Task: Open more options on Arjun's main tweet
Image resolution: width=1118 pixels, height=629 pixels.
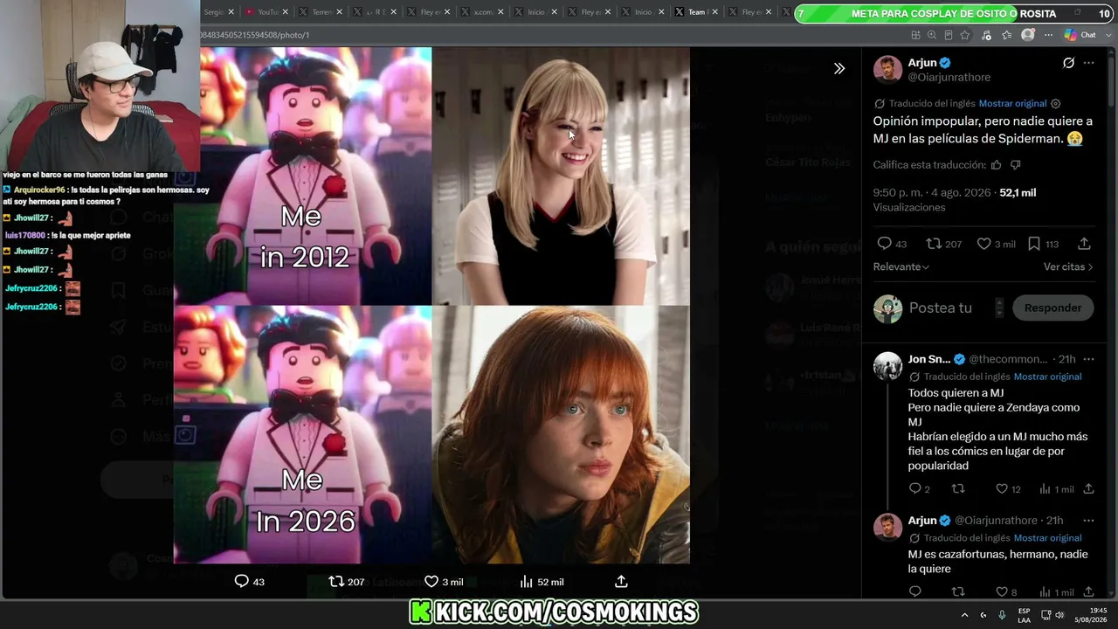Action: pos(1088,63)
